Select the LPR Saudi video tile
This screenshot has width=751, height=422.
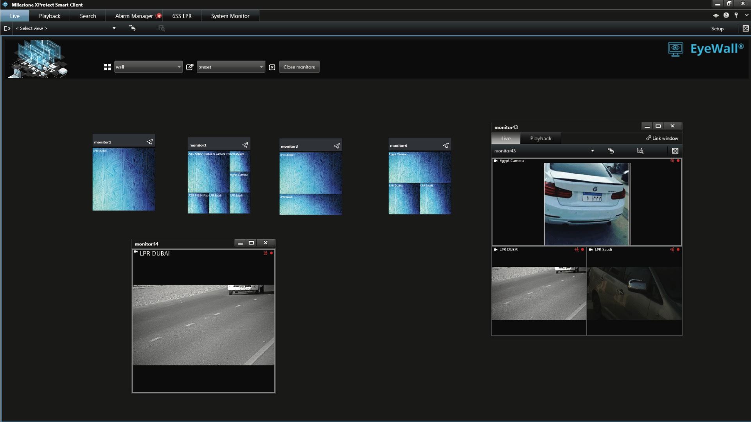click(x=634, y=291)
